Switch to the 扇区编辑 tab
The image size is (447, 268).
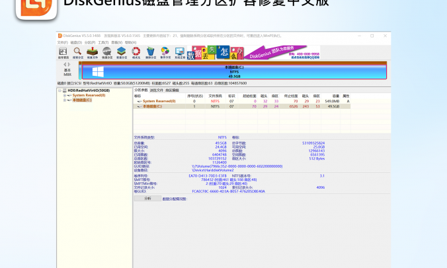click(172, 90)
